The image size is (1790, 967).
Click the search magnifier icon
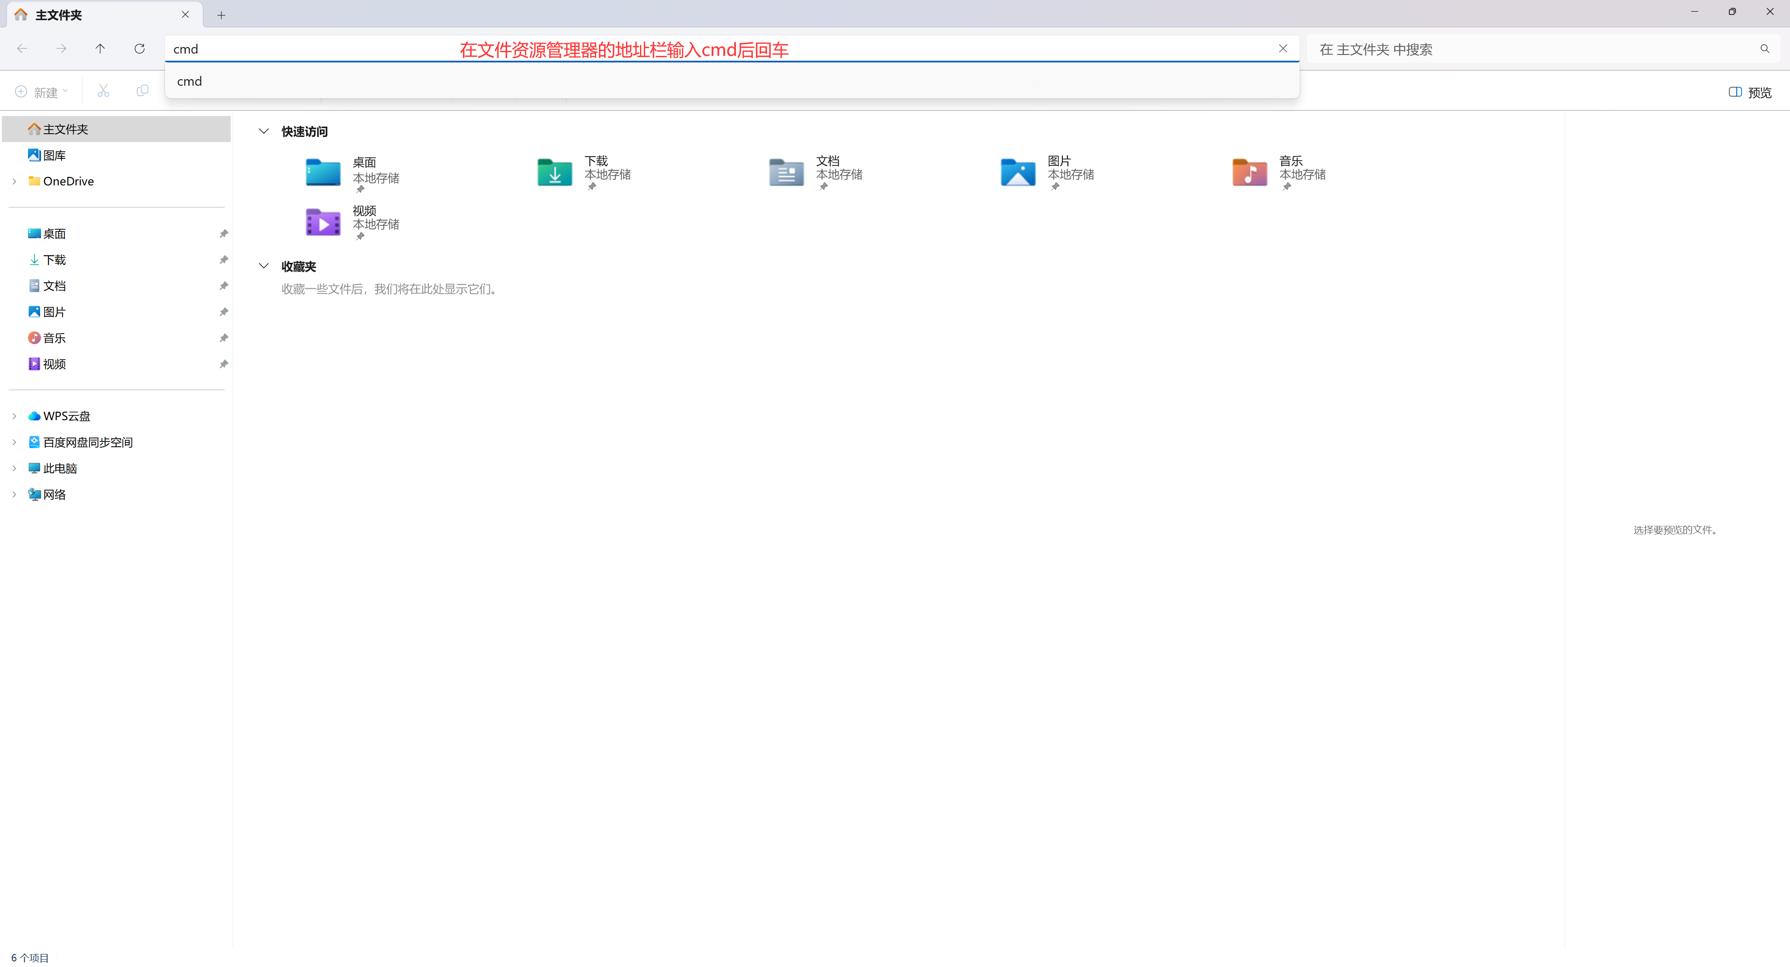pos(1764,49)
